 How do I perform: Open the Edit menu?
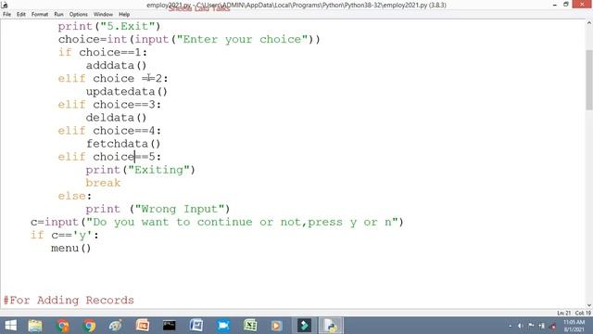tap(21, 15)
